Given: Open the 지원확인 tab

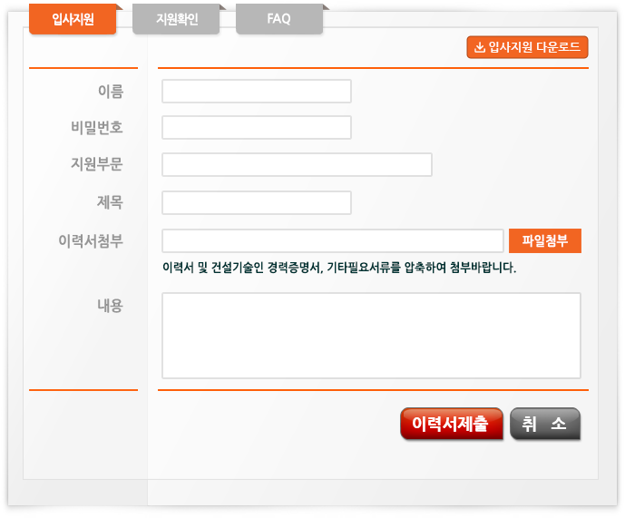Looking at the screenshot, I should (x=176, y=19).
